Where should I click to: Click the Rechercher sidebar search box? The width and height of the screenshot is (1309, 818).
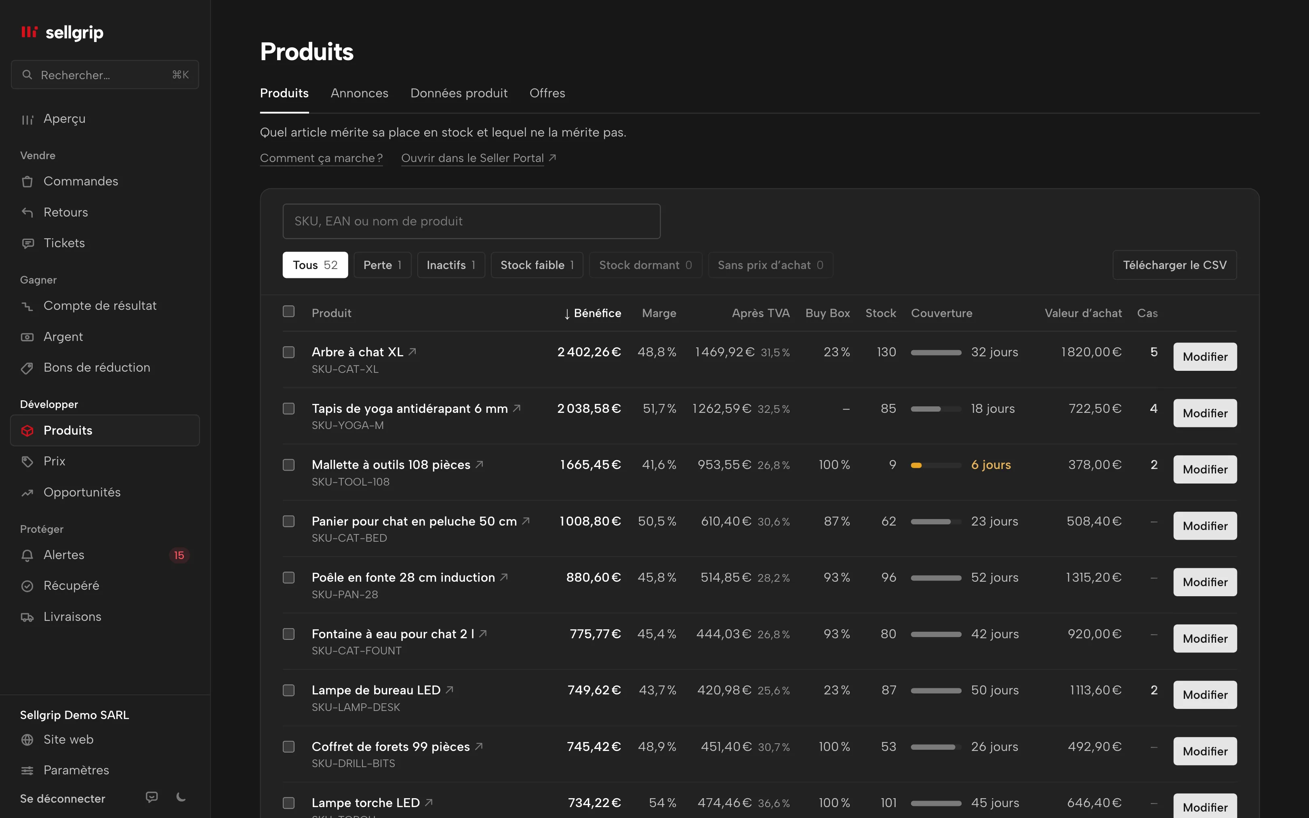pos(105,75)
